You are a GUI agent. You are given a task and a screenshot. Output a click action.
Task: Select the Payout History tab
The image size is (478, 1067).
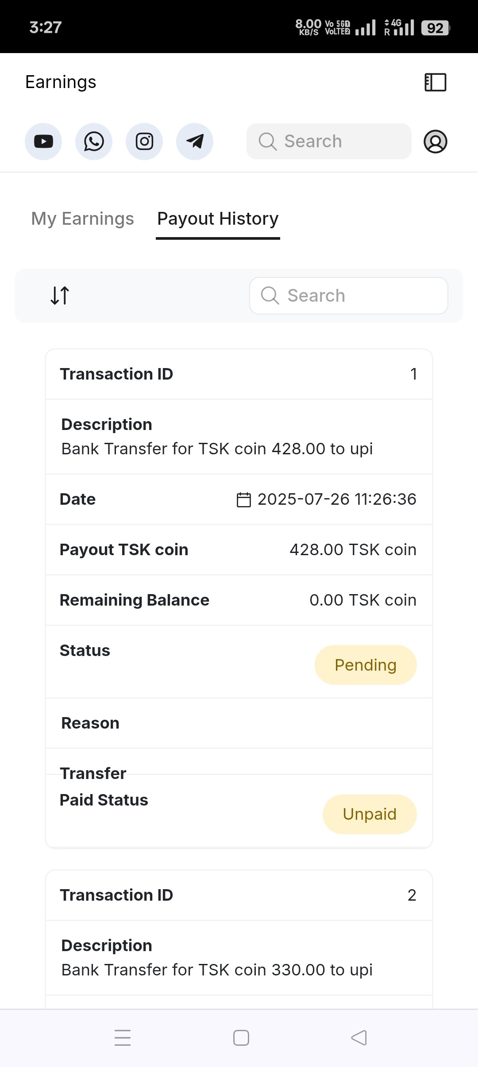pos(218,219)
